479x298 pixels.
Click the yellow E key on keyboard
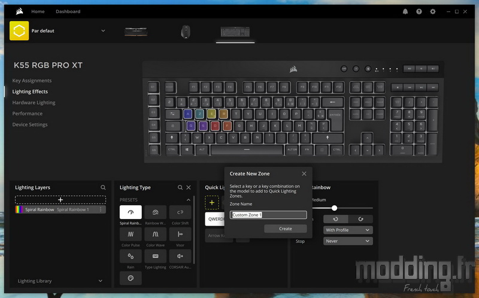point(211,114)
